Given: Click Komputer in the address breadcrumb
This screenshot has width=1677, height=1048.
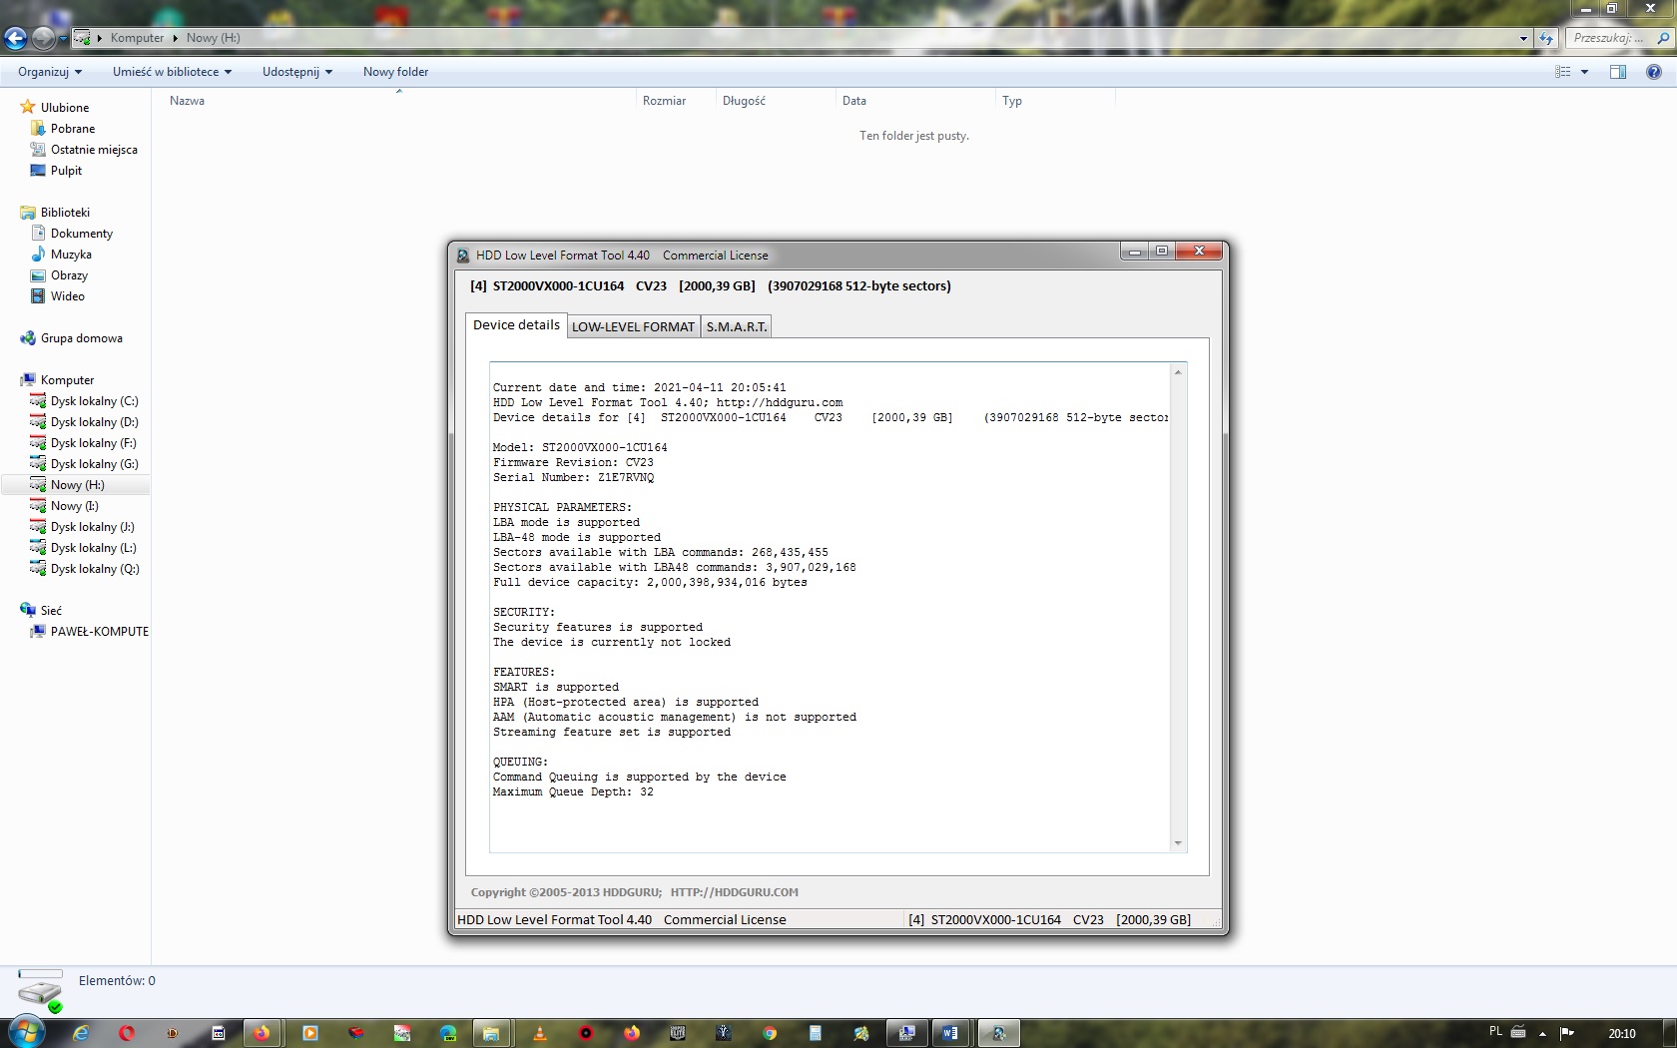Looking at the screenshot, I should tap(137, 38).
